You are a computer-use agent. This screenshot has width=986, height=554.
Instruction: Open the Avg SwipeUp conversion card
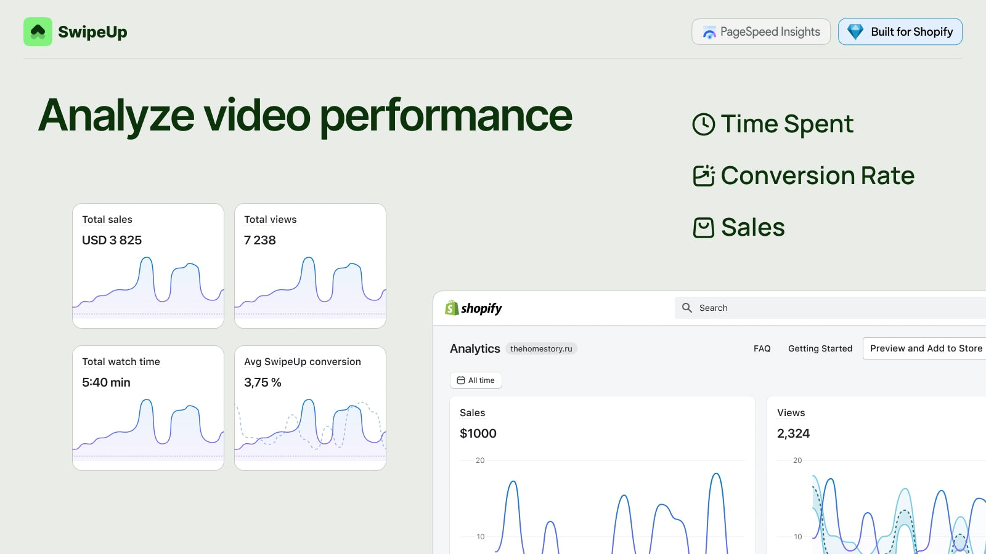[310, 408]
